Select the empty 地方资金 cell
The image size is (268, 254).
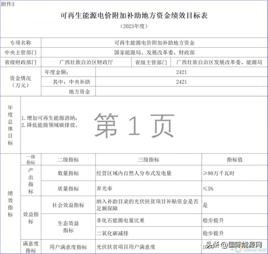181,92
